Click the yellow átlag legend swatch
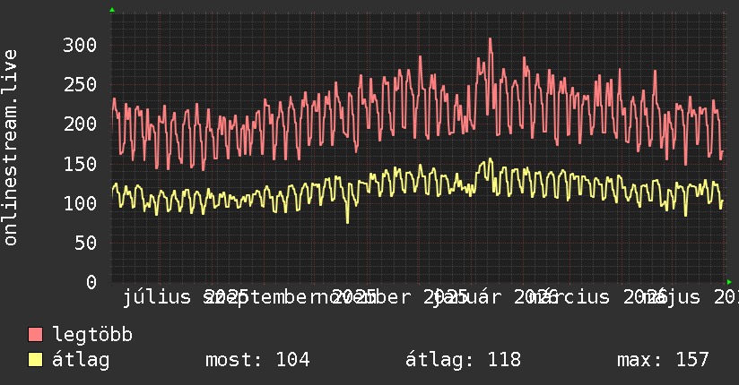Viewport: 739px width, 385px height. point(35,360)
